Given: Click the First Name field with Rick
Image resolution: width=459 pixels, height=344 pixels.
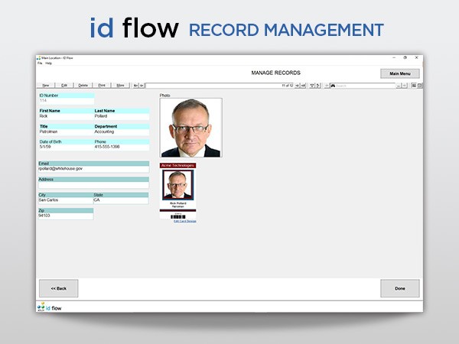Looking at the screenshot, I should point(67,116).
